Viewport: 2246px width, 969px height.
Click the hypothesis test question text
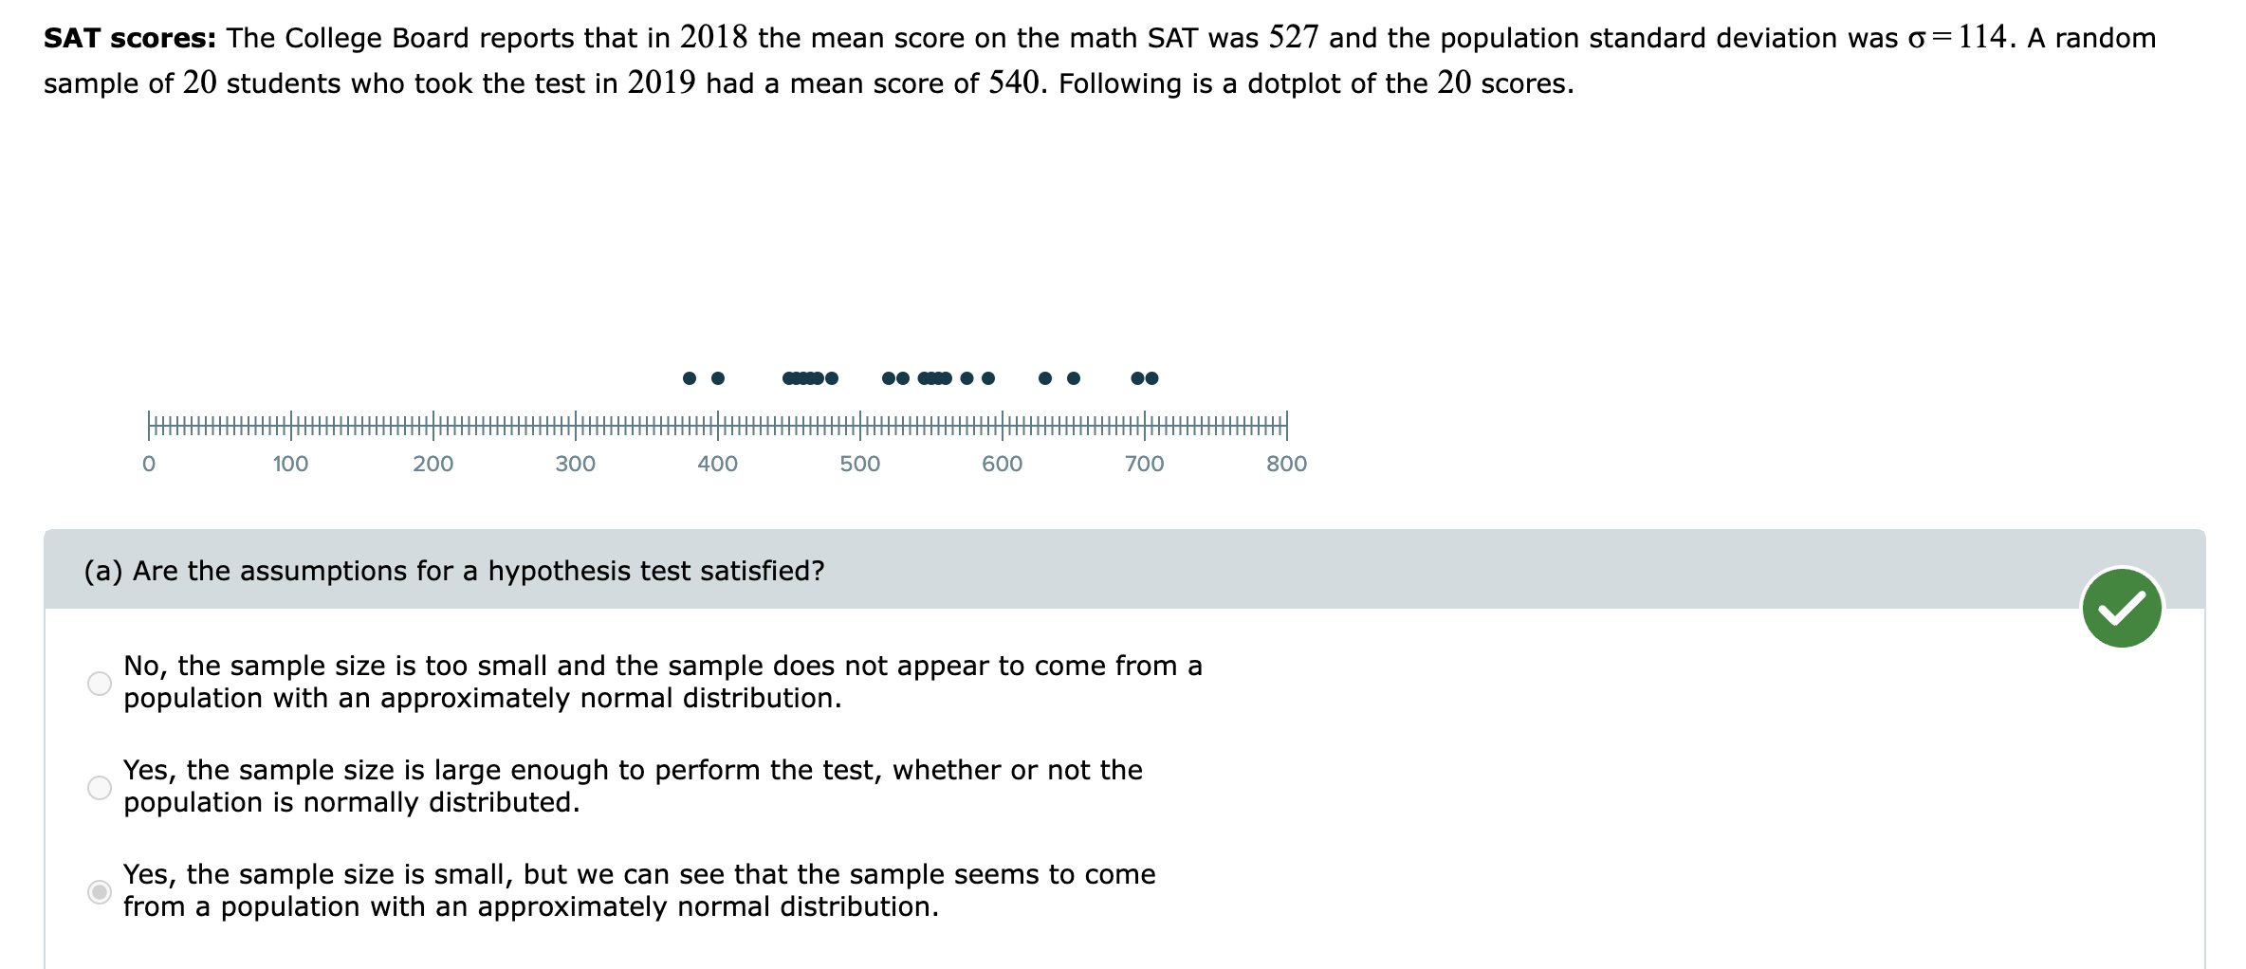453,571
